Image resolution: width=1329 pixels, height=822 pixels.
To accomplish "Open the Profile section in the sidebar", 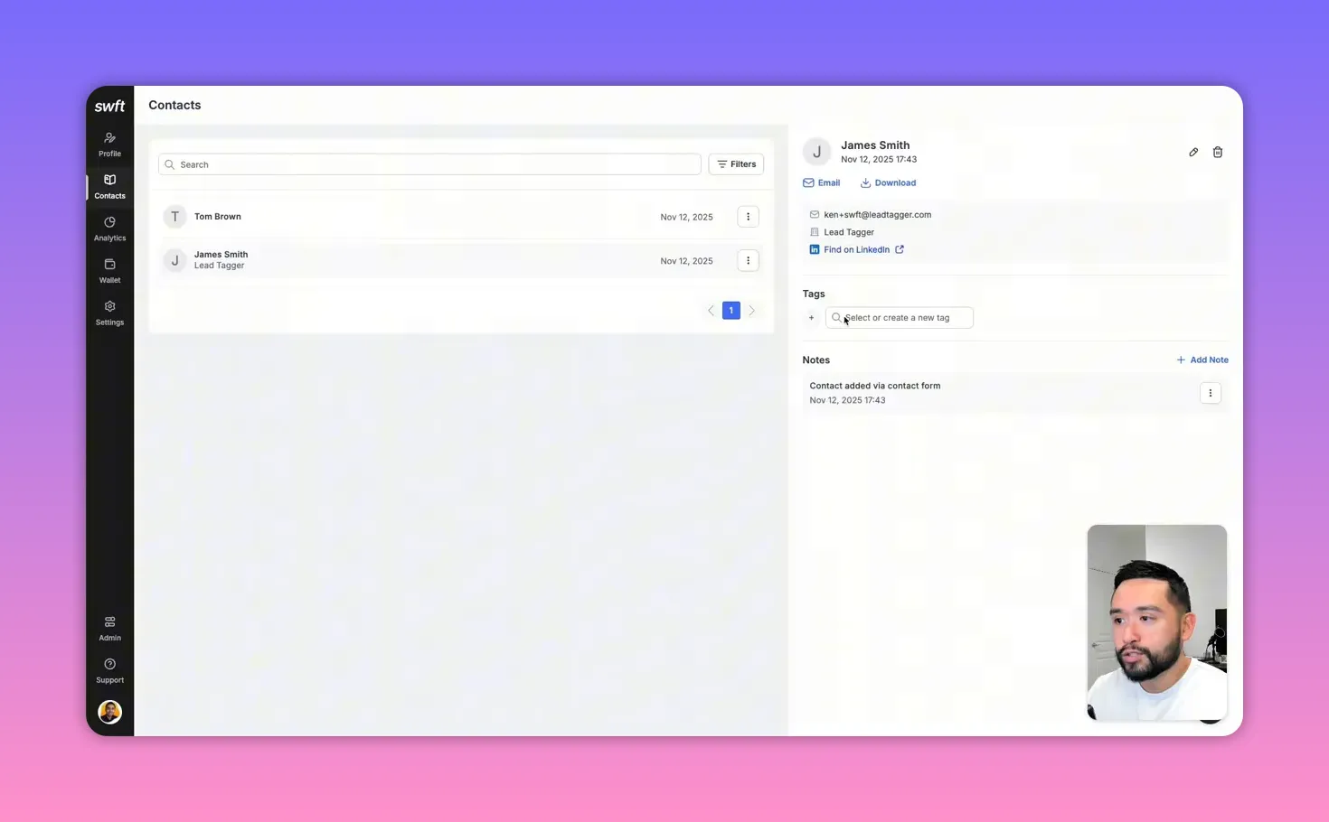I will [109, 145].
